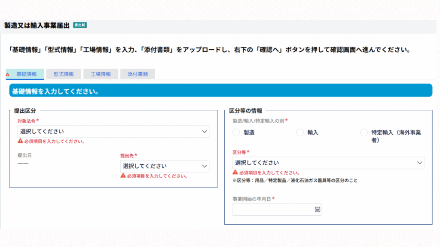Select the 輸入 radio button
Viewport: 440px width, 247px height.
(x=300, y=133)
